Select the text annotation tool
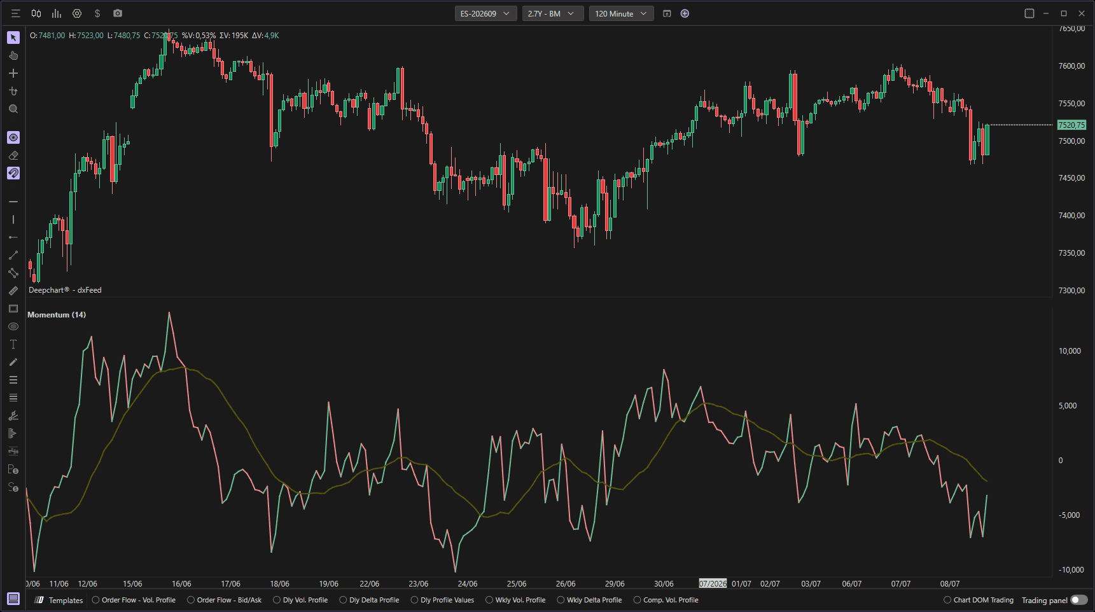Viewport: 1095px width, 612px height. [13, 344]
